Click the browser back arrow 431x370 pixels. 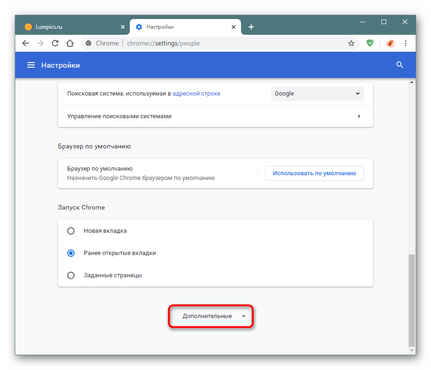(26, 43)
